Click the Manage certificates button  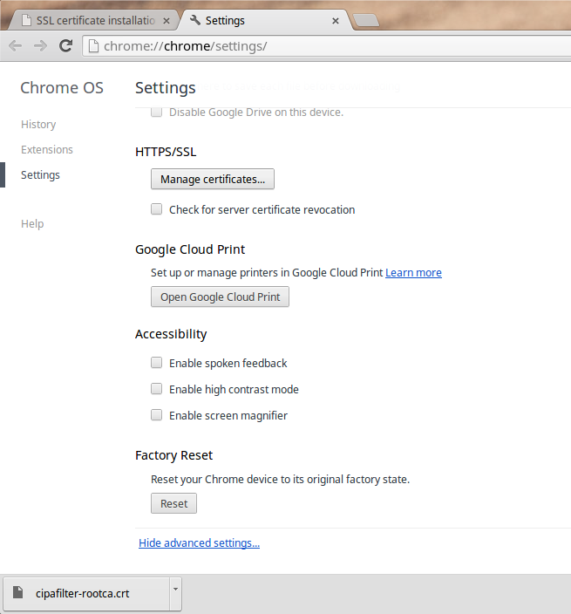[x=213, y=179]
